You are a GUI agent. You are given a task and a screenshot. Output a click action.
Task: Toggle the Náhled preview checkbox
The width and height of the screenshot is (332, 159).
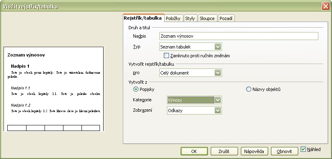coord(303,149)
